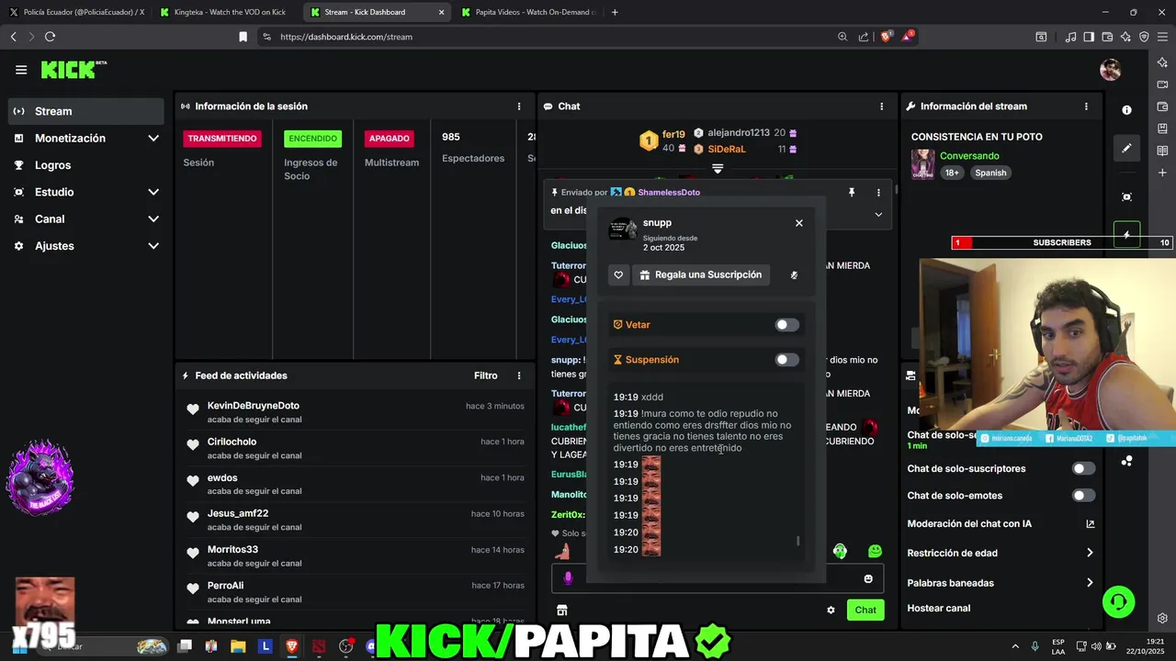Screen dimensions: 1176x661
Task: Open the chat settings gear
Action: pos(831,610)
